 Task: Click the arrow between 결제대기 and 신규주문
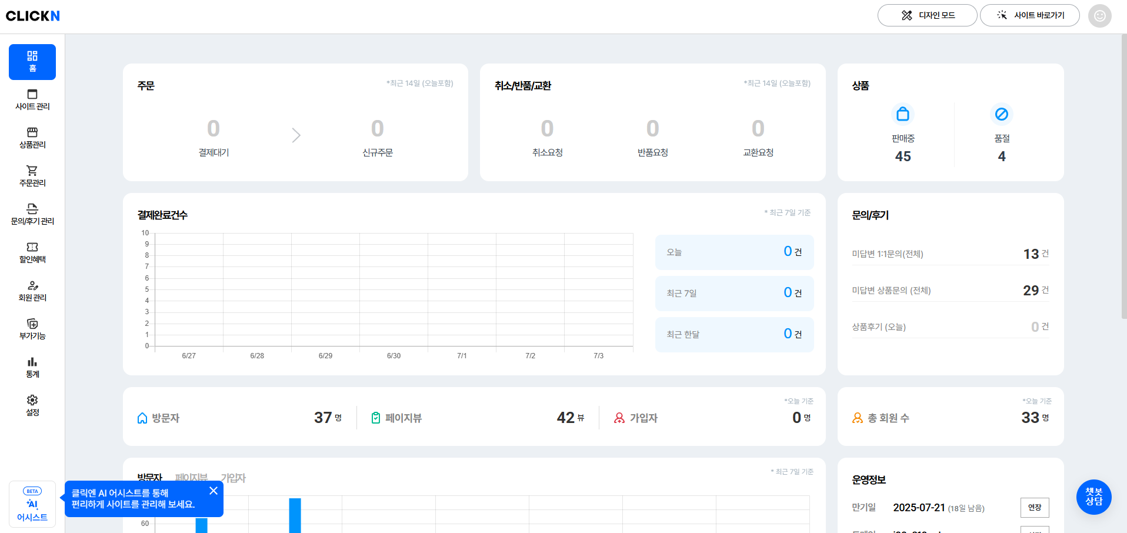[296, 135]
